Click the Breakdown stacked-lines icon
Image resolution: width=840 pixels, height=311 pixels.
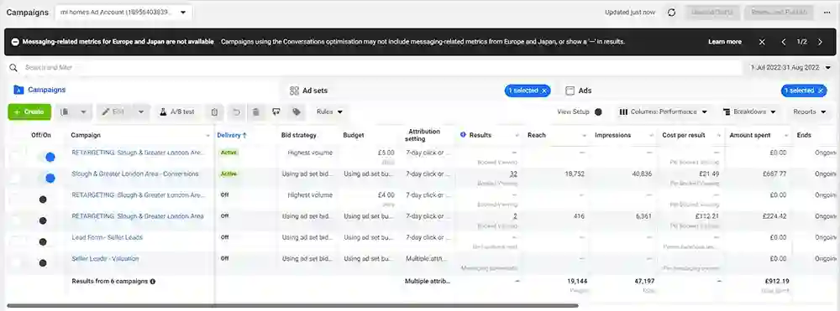[x=727, y=111]
